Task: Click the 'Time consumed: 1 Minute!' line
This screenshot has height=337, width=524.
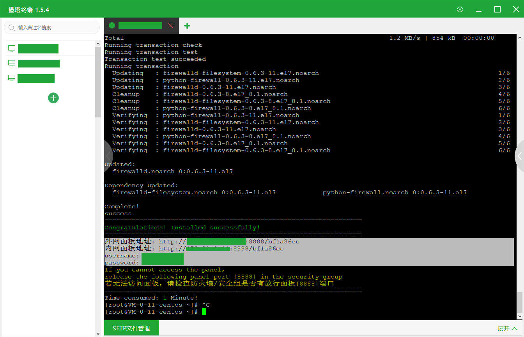Action: (x=151, y=298)
